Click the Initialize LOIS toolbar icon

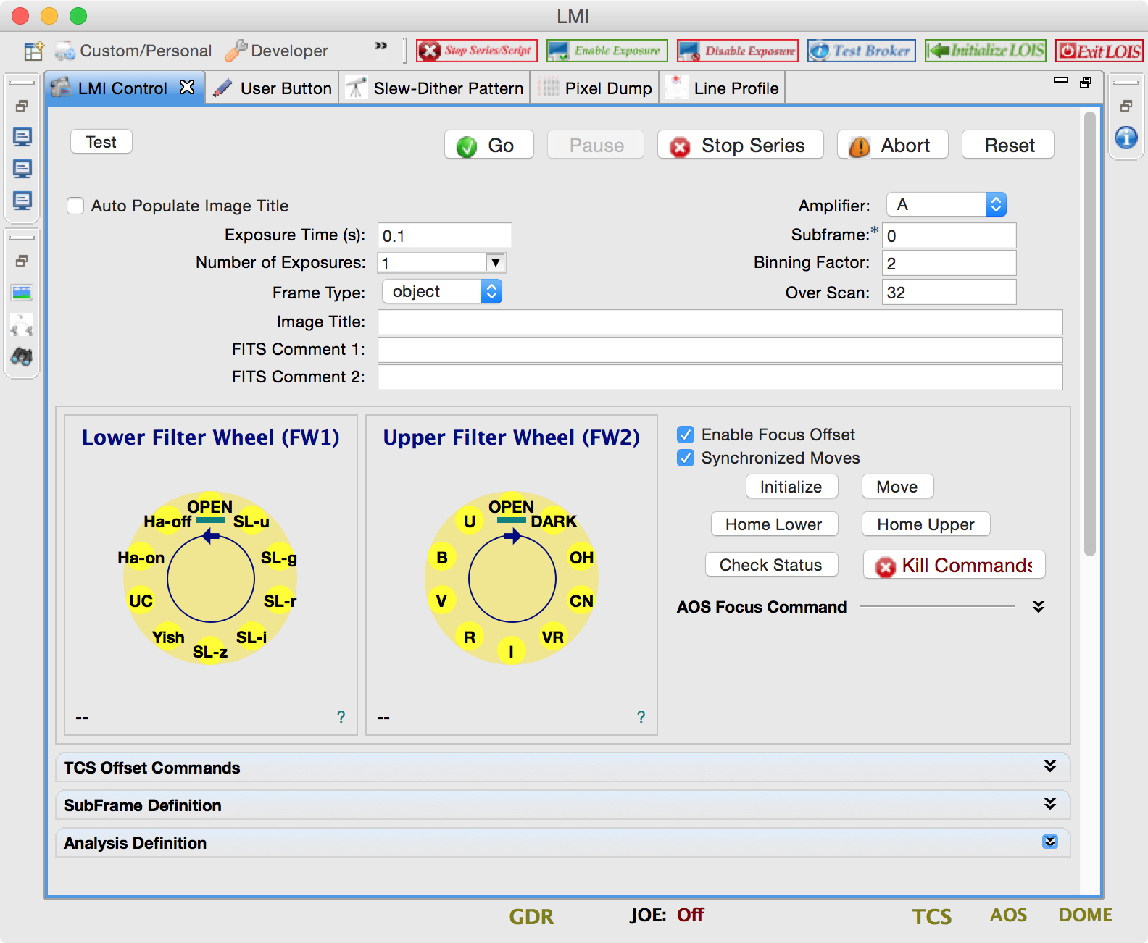(985, 51)
